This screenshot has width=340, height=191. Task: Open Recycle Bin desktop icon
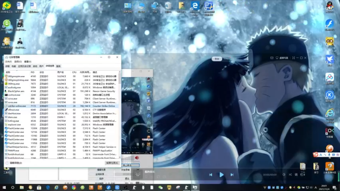(168, 7)
